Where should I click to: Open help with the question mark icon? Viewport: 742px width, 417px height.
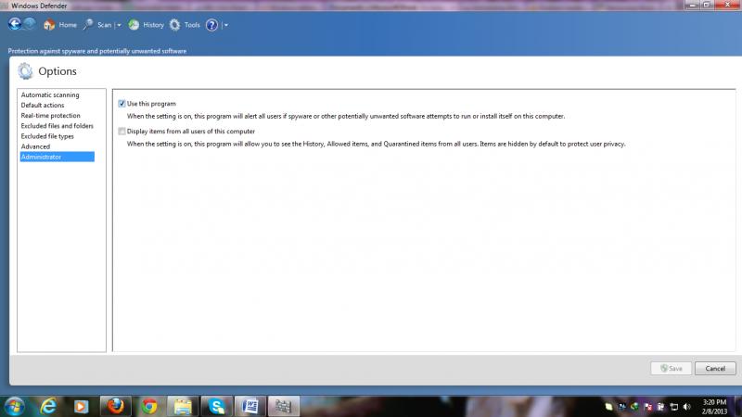click(212, 25)
